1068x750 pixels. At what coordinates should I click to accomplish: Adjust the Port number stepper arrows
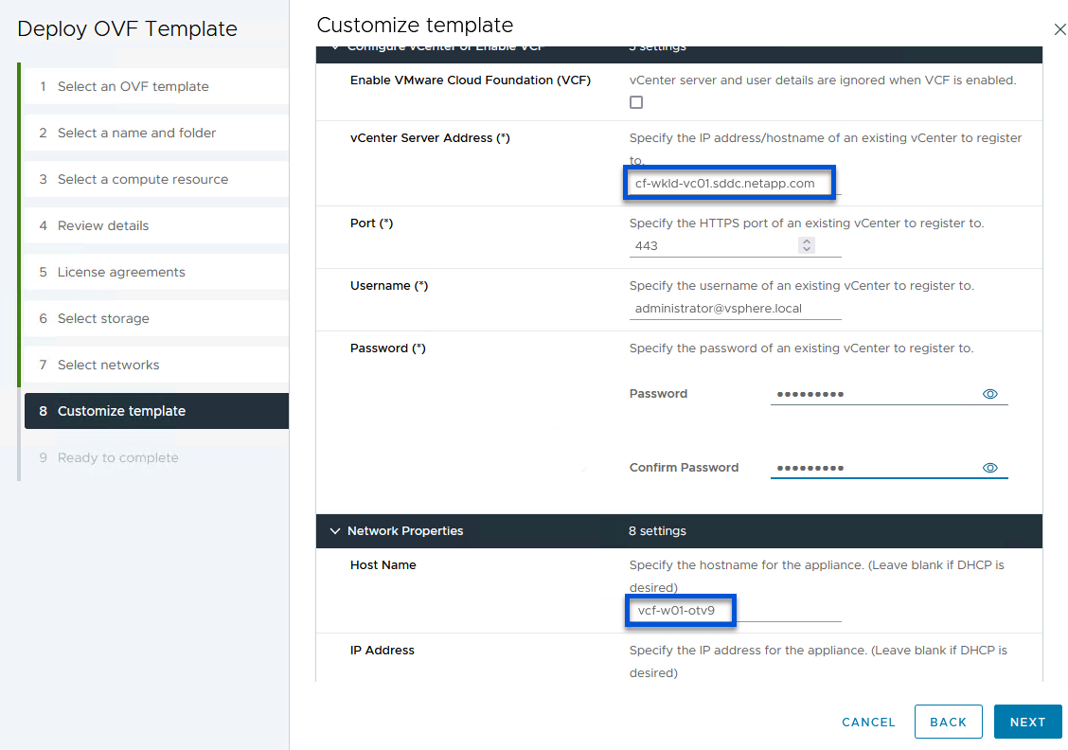(x=807, y=245)
